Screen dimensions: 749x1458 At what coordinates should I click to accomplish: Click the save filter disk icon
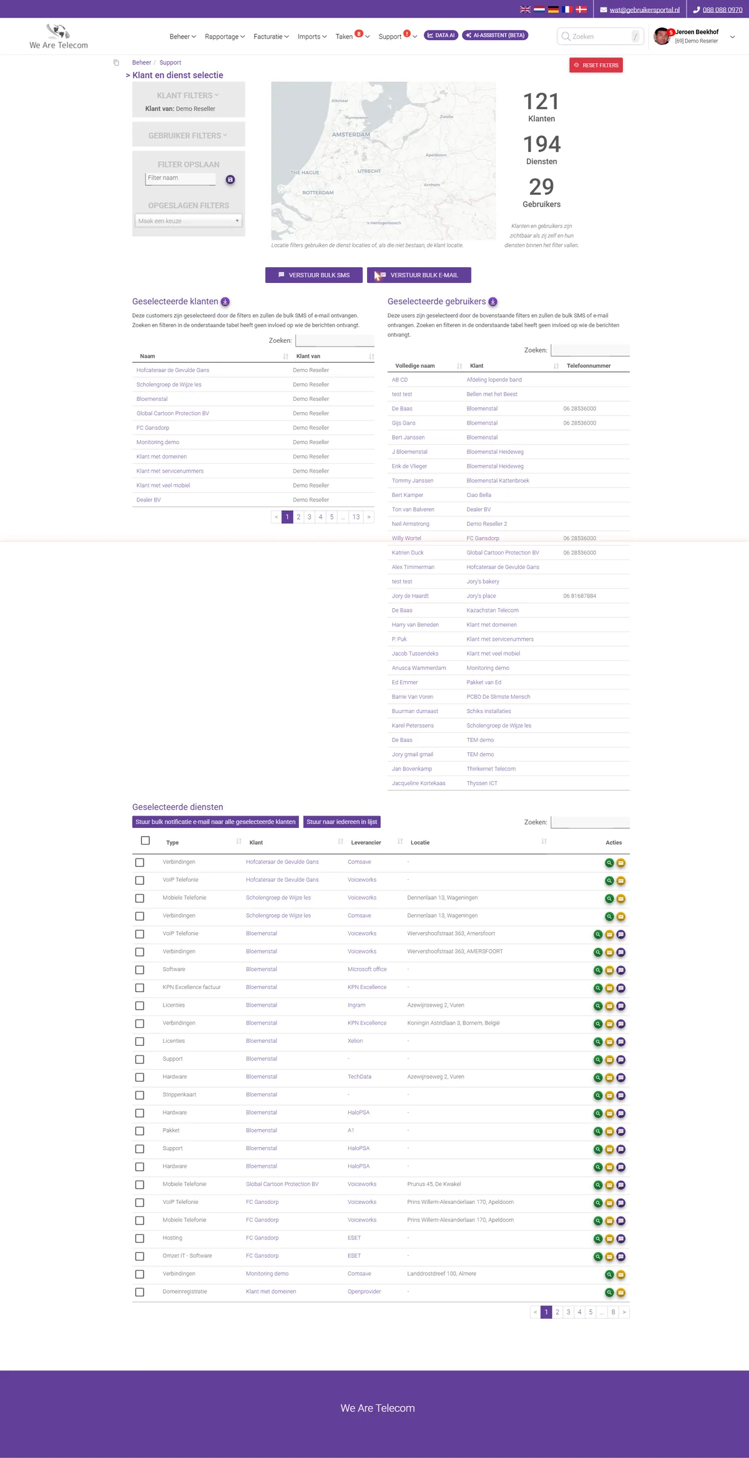tap(230, 180)
